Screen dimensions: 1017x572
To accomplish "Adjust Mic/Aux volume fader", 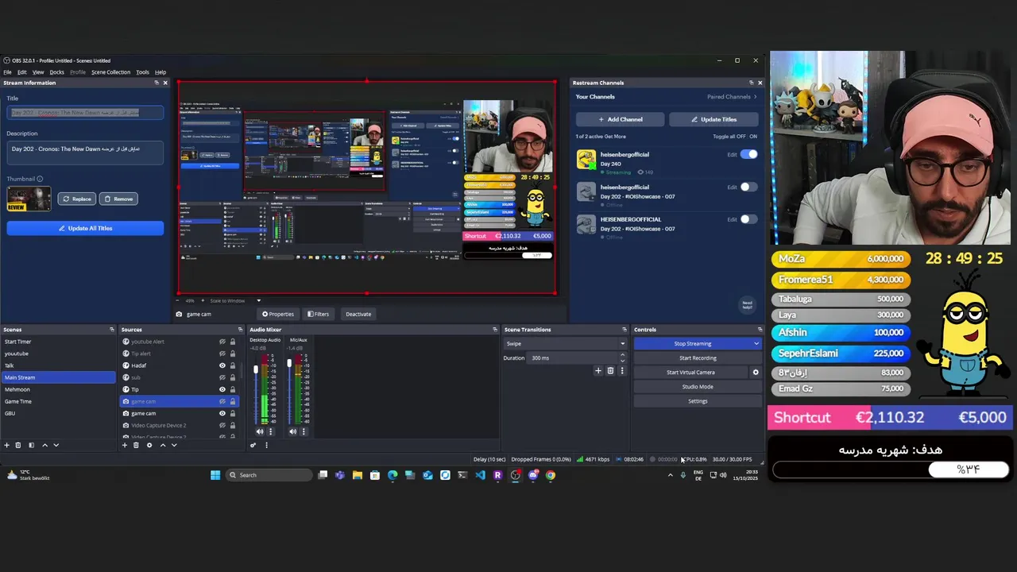I will click(x=289, y=363).
